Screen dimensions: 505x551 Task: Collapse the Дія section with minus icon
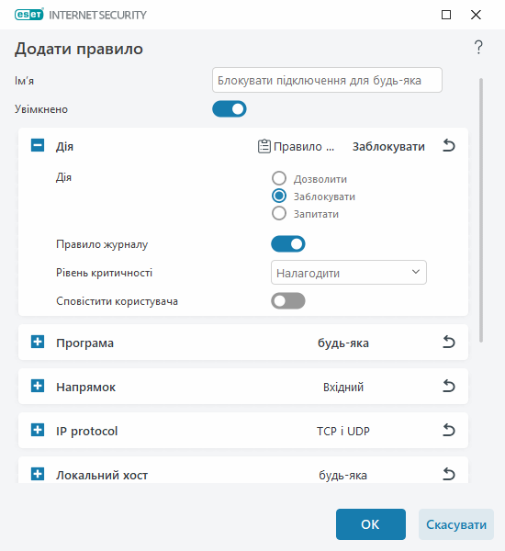coord(38,145)
